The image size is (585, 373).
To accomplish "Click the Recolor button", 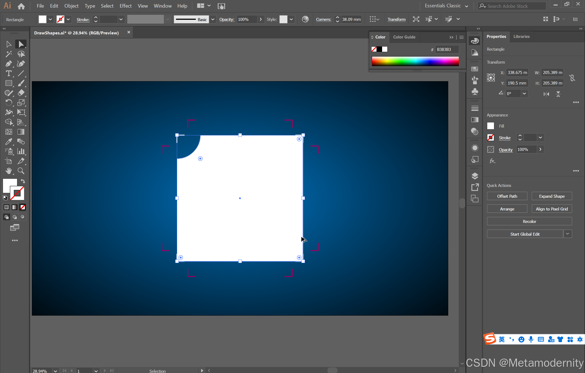I will (529, 221).
